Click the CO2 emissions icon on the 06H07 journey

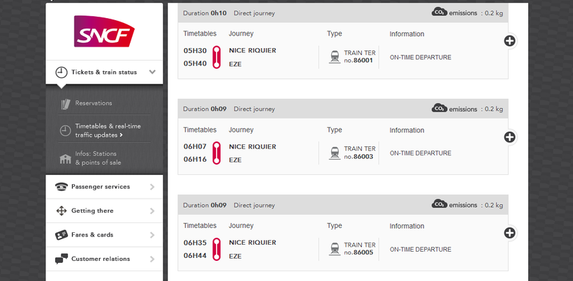pos(440,108)
